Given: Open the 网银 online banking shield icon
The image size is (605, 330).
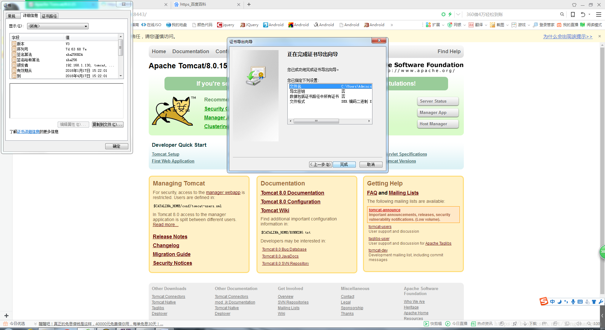Looking at the screenshot, I should tap(450, 25).
